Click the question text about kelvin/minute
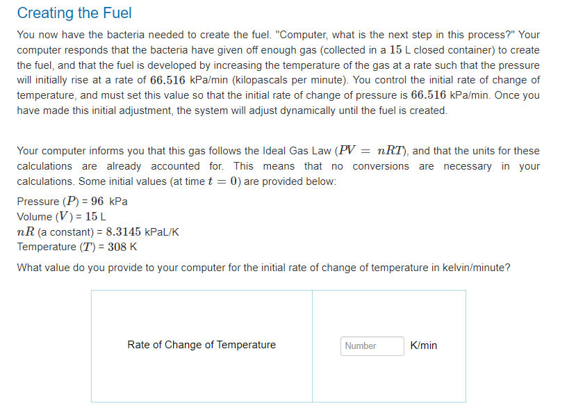The image size is (576, 415). pyautogui.click(x=263, y=267)
